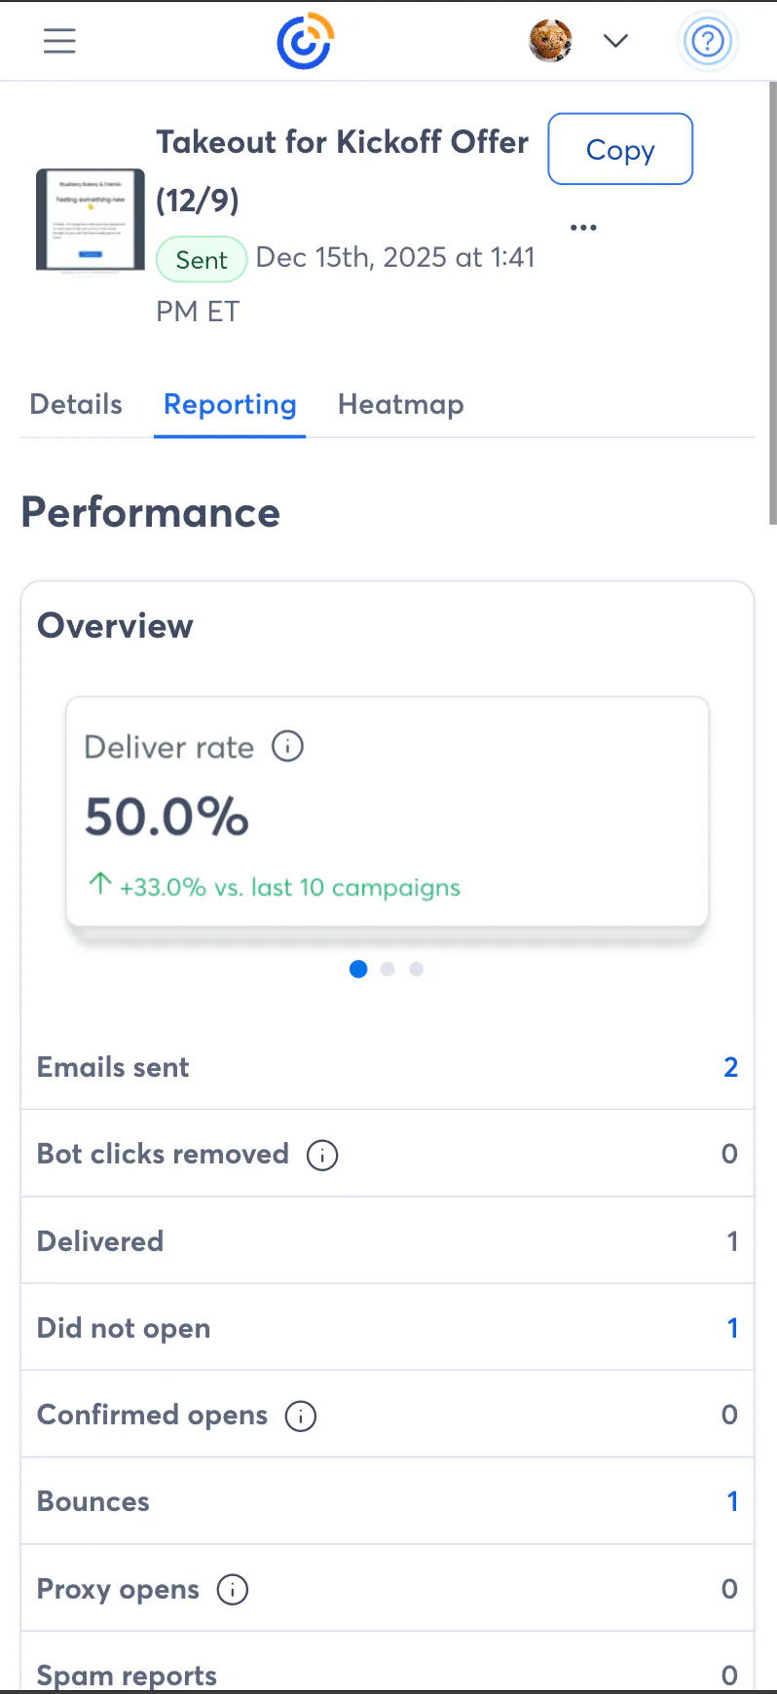Click the Copy campaign button
The height and width of the screenshot is (1694, 777).
click(x=620, y=149)
